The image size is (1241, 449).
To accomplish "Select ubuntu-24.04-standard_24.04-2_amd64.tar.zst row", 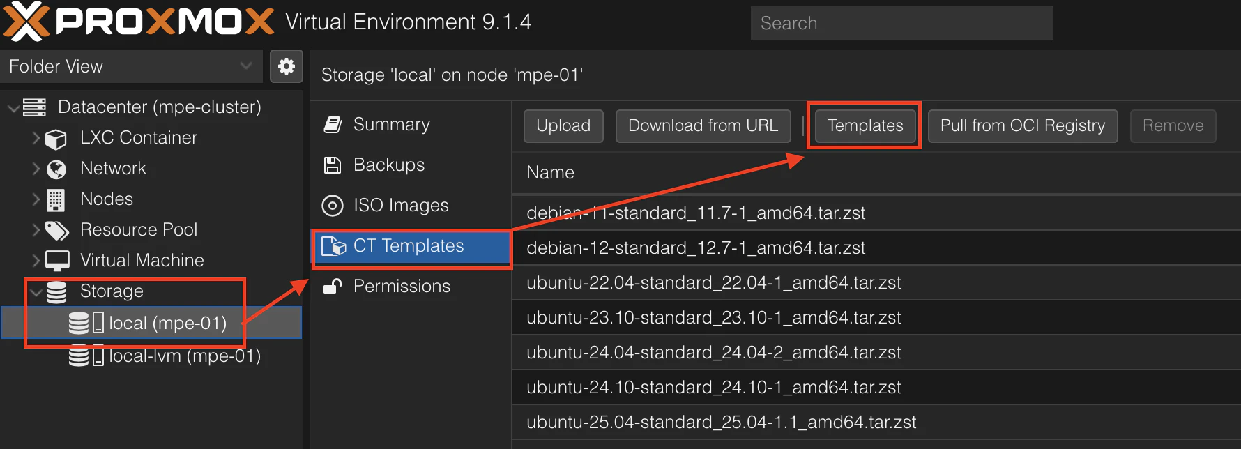I will (x=876, y=352).
